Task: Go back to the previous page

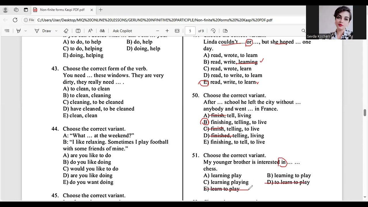Action: (5, 20)
